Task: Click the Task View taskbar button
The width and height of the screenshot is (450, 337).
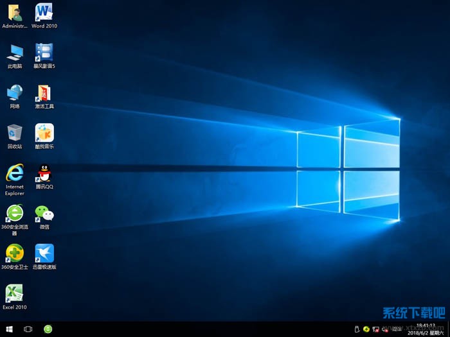Action: (x=28, y=329)
